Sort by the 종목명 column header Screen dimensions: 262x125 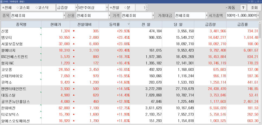click(21, 24)
